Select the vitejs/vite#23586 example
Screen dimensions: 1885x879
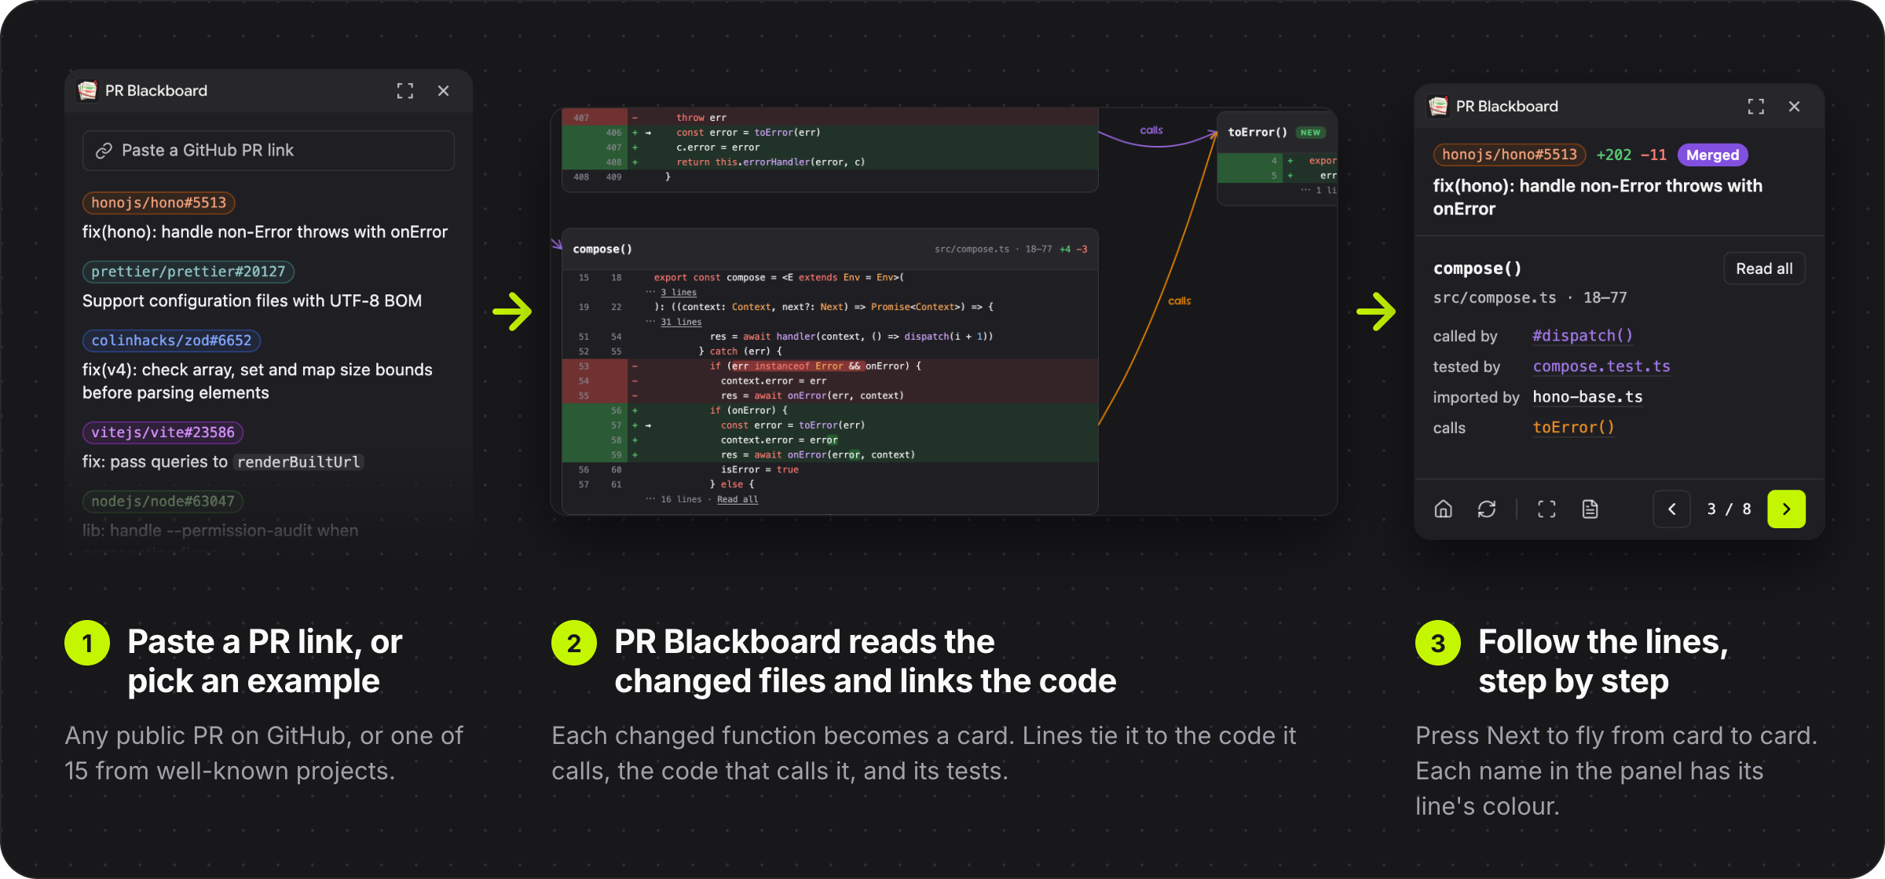[x=163, y=432]
